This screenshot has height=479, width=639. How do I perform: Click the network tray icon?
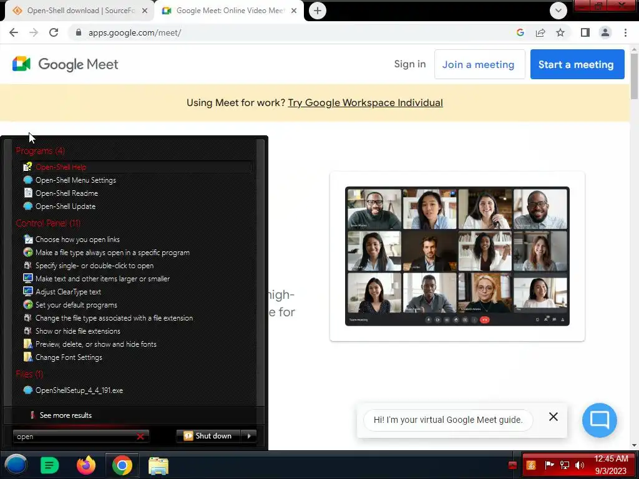[564, 465]
